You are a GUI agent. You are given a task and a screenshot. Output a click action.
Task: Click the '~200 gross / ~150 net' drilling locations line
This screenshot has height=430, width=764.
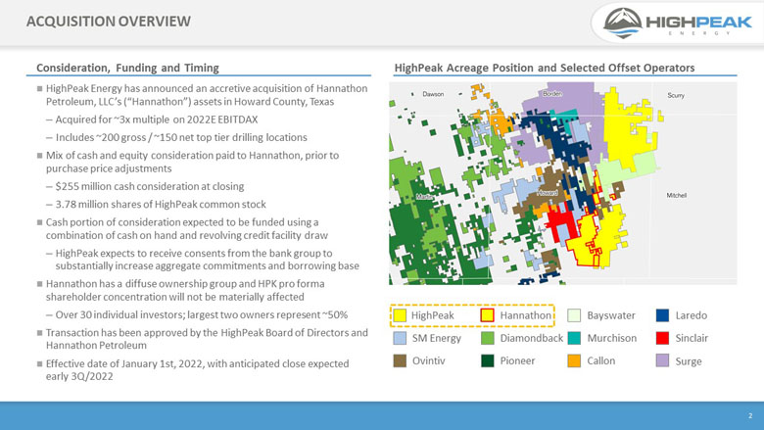[x=181, y=138]
